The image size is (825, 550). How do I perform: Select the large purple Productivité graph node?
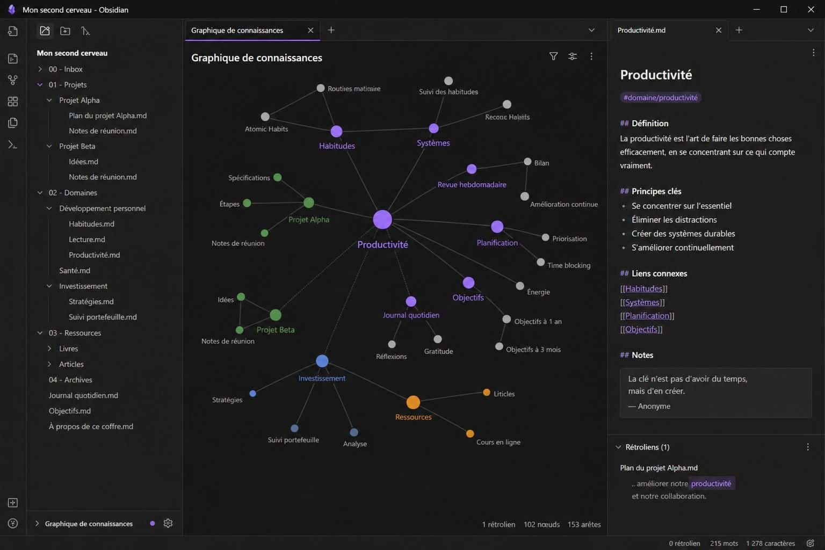point(382,220)
